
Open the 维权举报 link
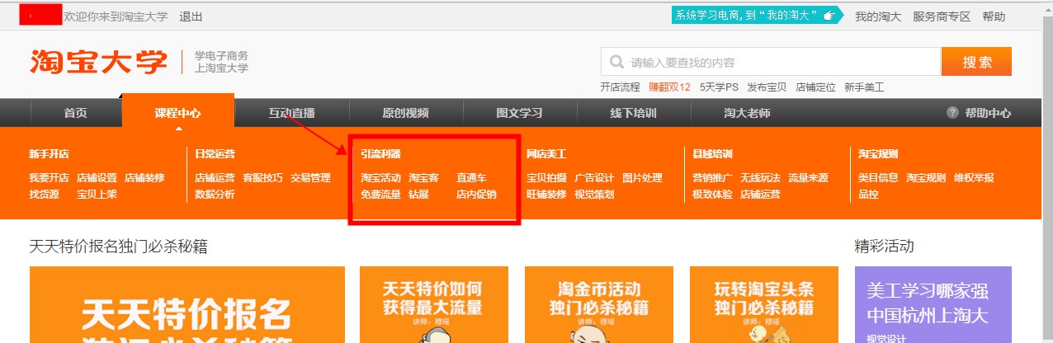974,177
